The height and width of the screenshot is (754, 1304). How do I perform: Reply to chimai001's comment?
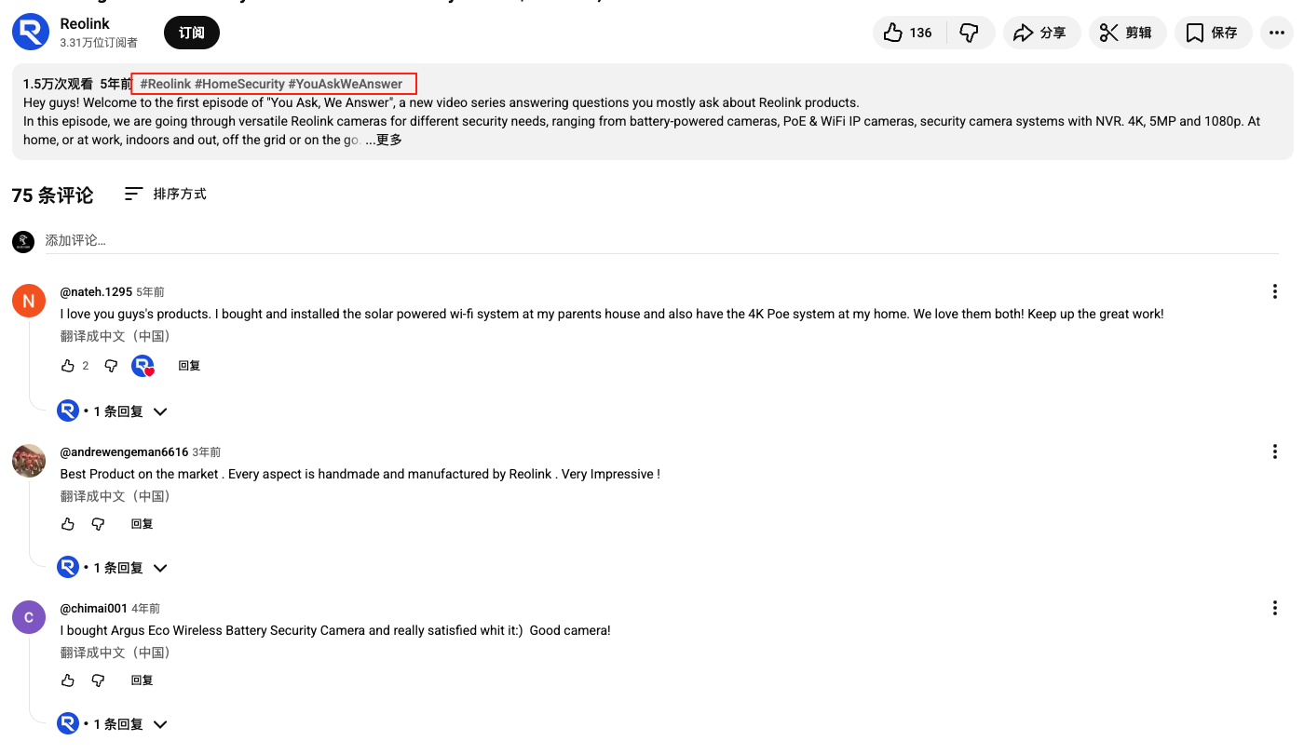coord(142,680)
